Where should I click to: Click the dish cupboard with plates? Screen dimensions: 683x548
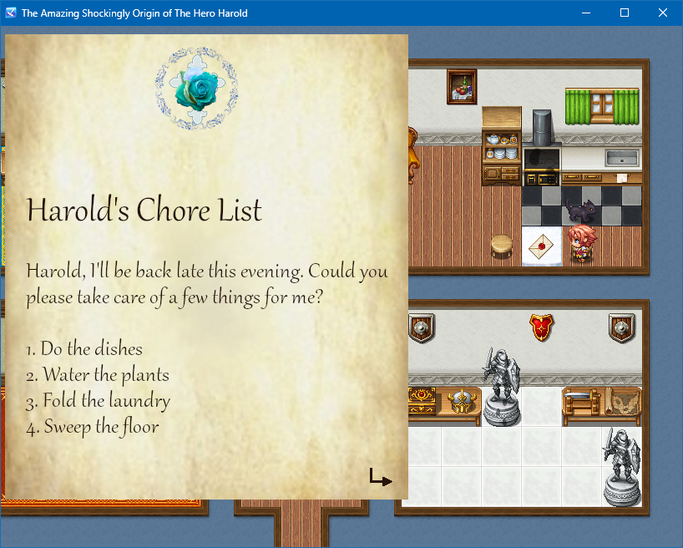click(502, 146)
